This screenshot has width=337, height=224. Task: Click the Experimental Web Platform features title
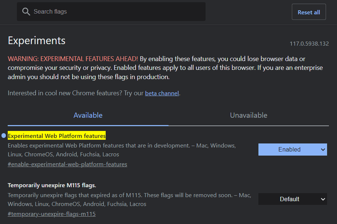pos(57,136)
